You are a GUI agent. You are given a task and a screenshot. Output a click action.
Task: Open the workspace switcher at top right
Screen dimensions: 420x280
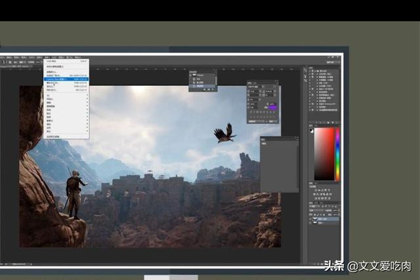(333, 62)
